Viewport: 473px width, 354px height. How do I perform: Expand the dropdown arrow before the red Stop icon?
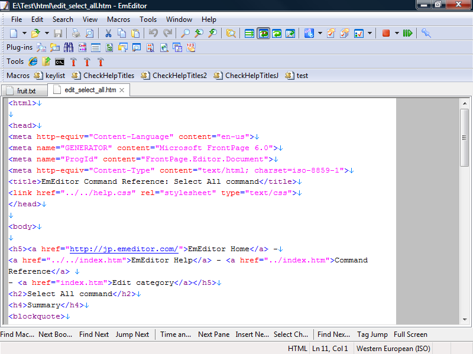coord(370,33)
